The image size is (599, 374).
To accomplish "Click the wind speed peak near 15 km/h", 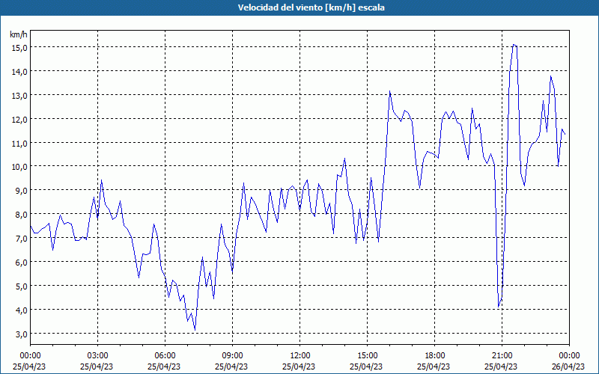I will tap(514, 45).
